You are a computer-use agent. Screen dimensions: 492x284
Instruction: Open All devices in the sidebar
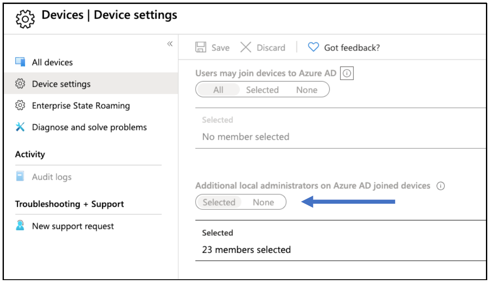click(x=52, y=62)
